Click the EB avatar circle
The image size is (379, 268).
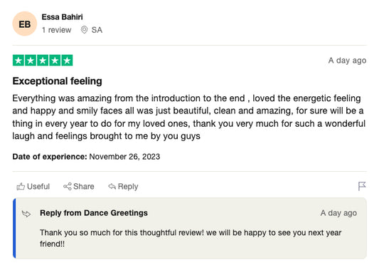click(25, 24)
